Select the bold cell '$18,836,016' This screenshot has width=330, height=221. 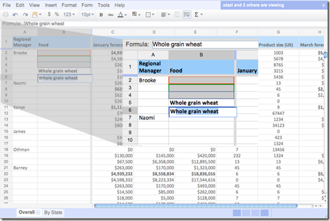tap(195, 174)
